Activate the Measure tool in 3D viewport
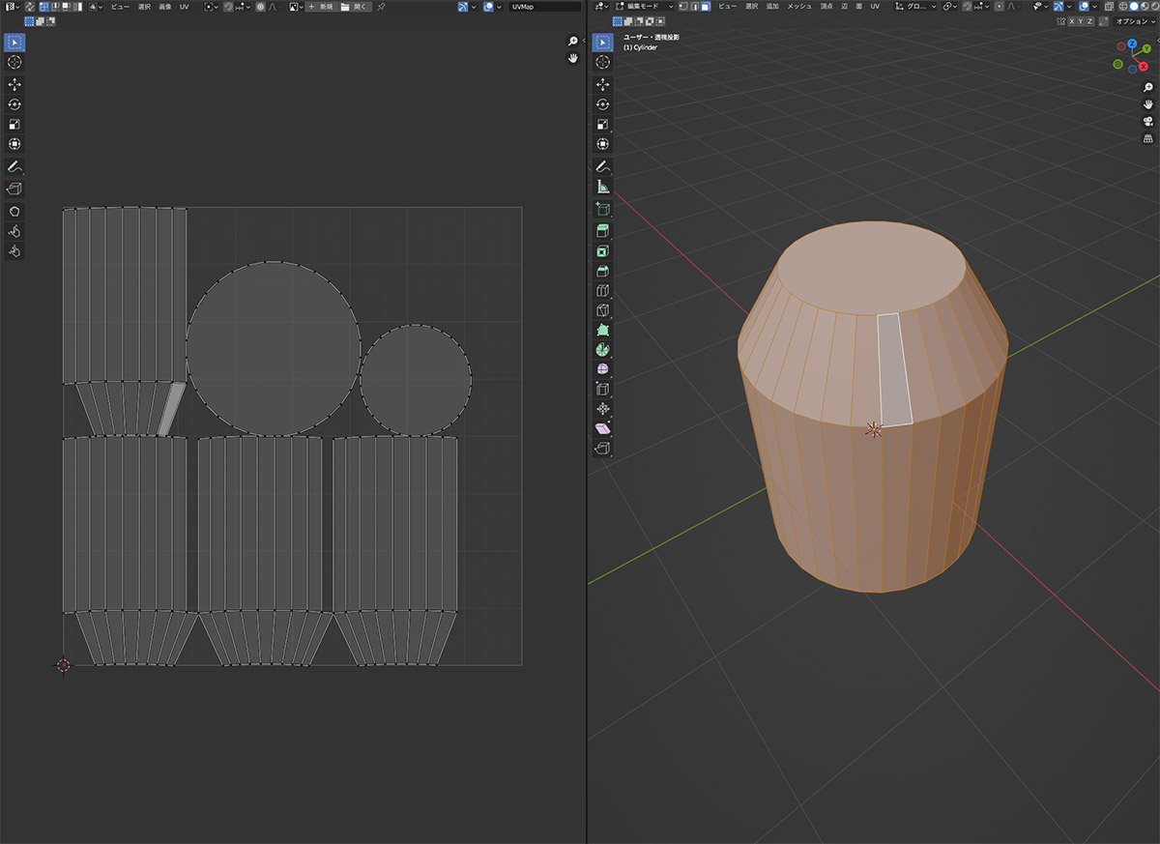This screenshot has width=1160, height=844. click(603, 188)
